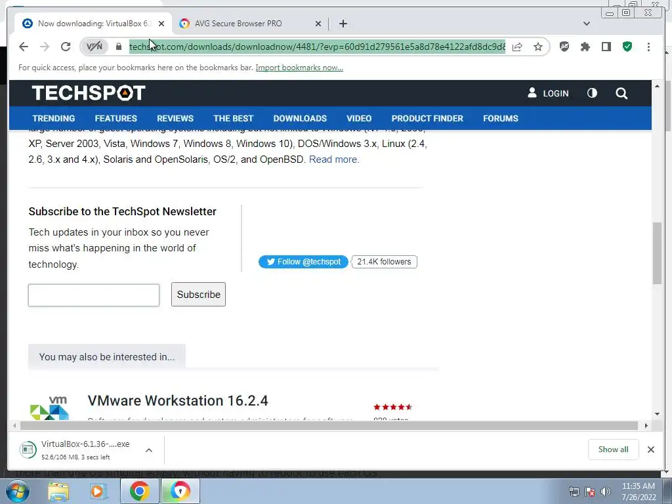Open the Windows Start button
The height and width of the screenshot is (504, 672).
[17, 491]
